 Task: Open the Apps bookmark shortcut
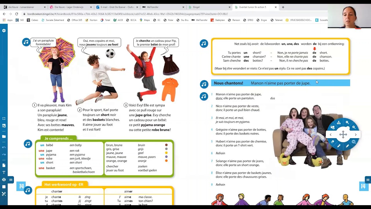tap(8, 20)
